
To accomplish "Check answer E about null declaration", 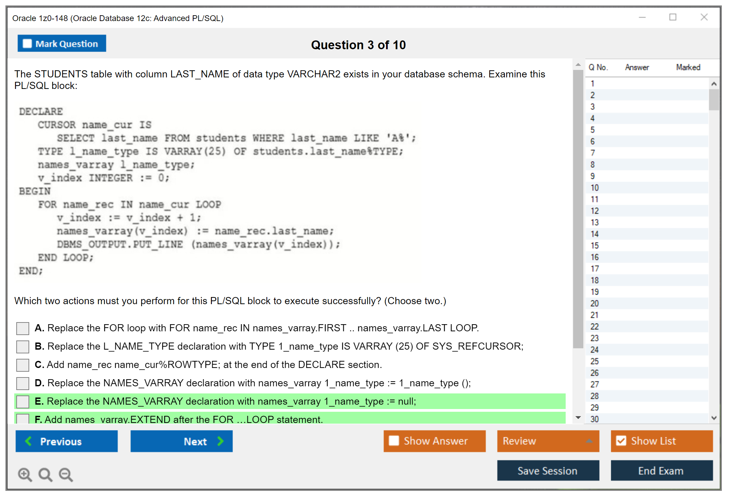I will 23,402.
